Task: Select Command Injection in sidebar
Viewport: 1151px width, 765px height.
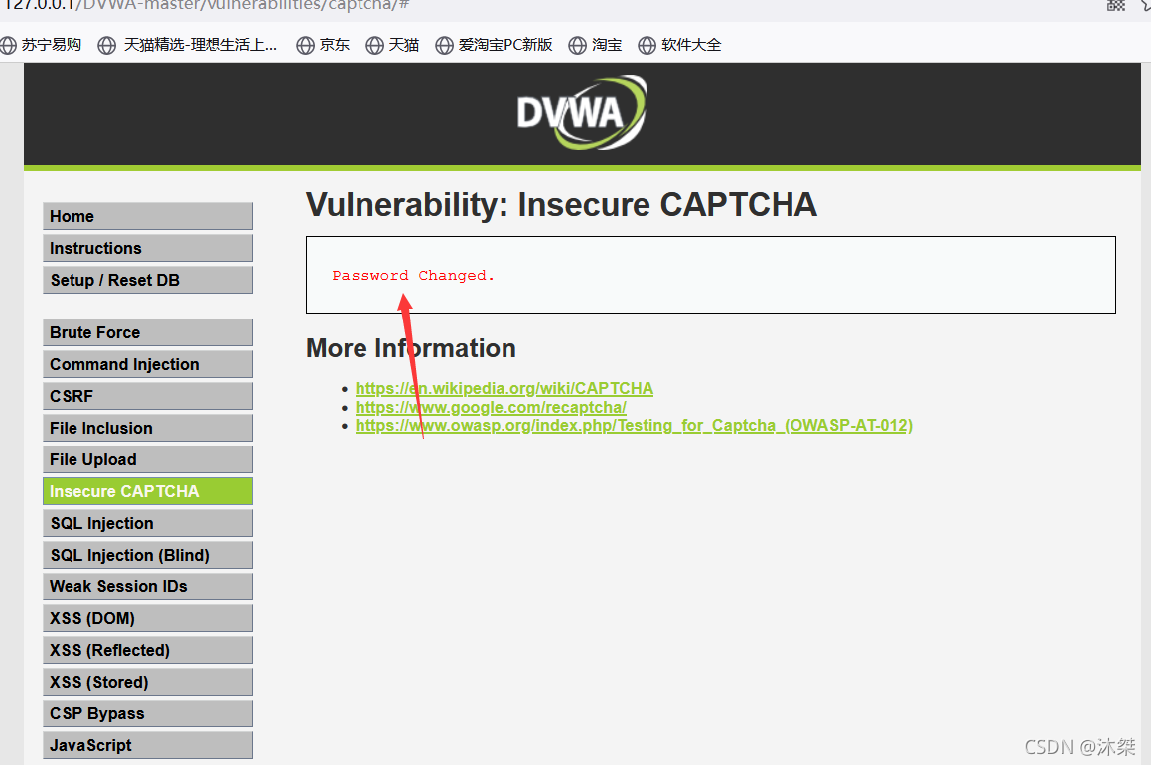Action: tap(148, 364)
